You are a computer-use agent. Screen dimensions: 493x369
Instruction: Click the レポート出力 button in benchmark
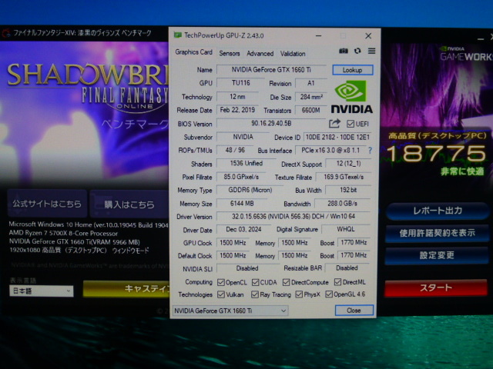(438, 211)
